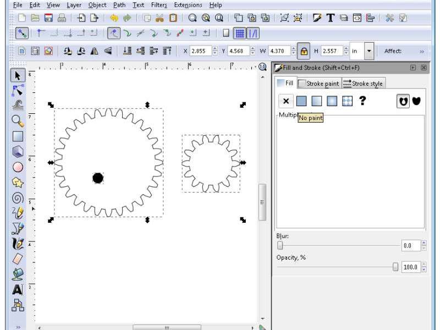Choose evenodd fill rule button
Viewport: 440px width, 330px height.
tap(403, 101)
